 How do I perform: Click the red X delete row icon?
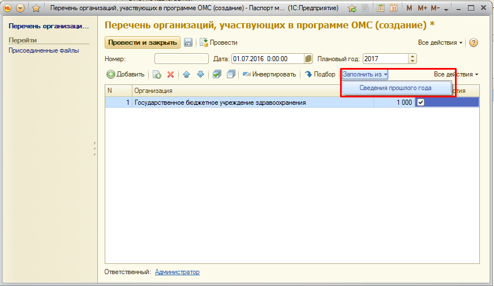[x=170, y=74]
